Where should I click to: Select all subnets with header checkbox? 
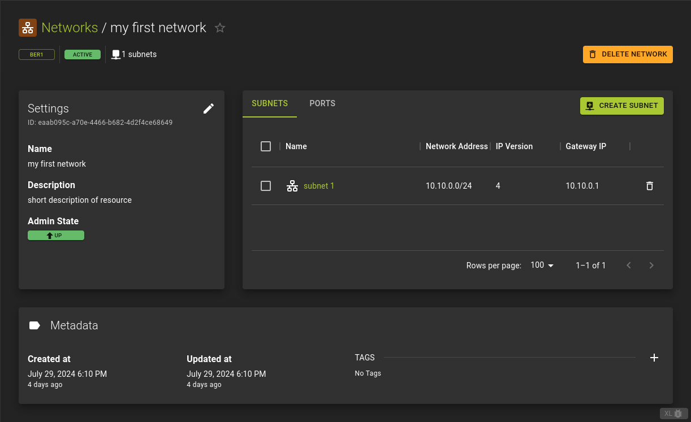[266, 146]
